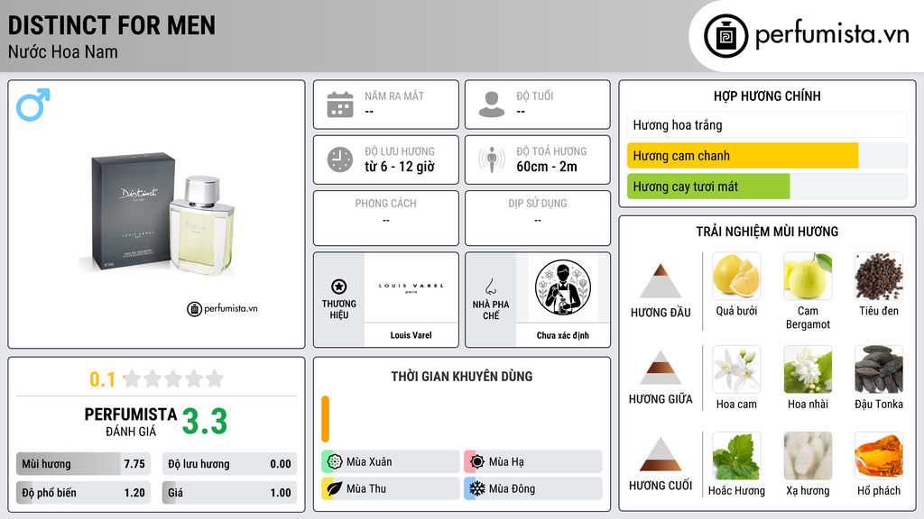
Task: Click the perfumista.vn watermark under product photo
Action: [x=223, y=308]
